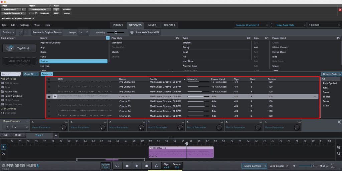
Task: Play preview of the Chorus 01 groove
Action: (x=55, y=96)
